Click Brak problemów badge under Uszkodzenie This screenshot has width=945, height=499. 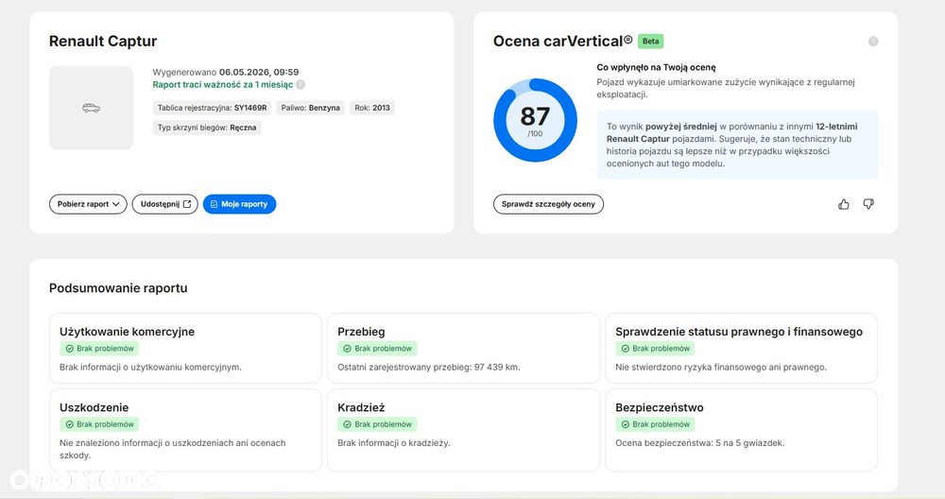coord(99,424)
